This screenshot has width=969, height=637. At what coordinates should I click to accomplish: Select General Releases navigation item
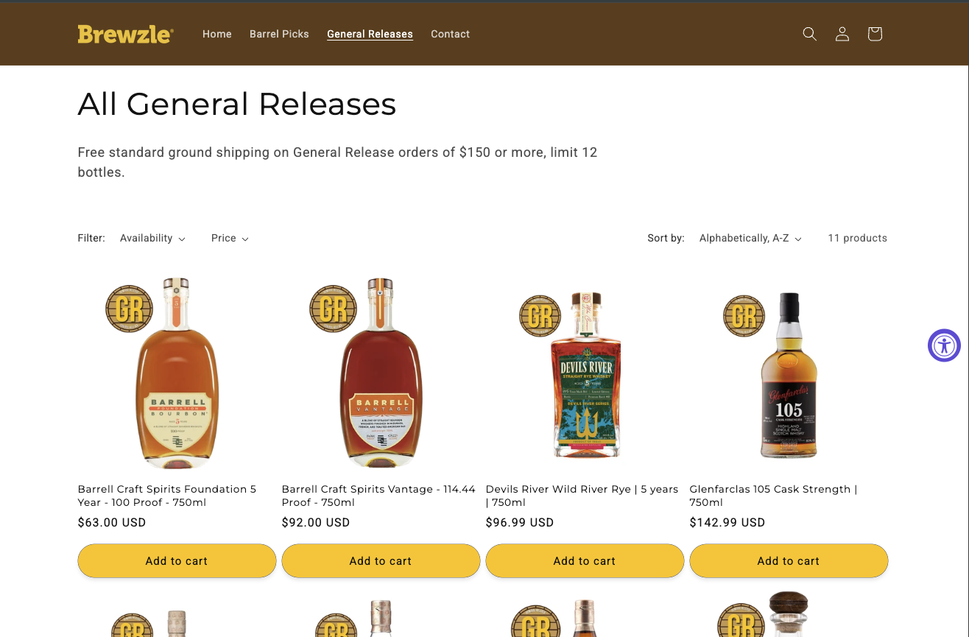pyautogui.click(x=370, y=34)
